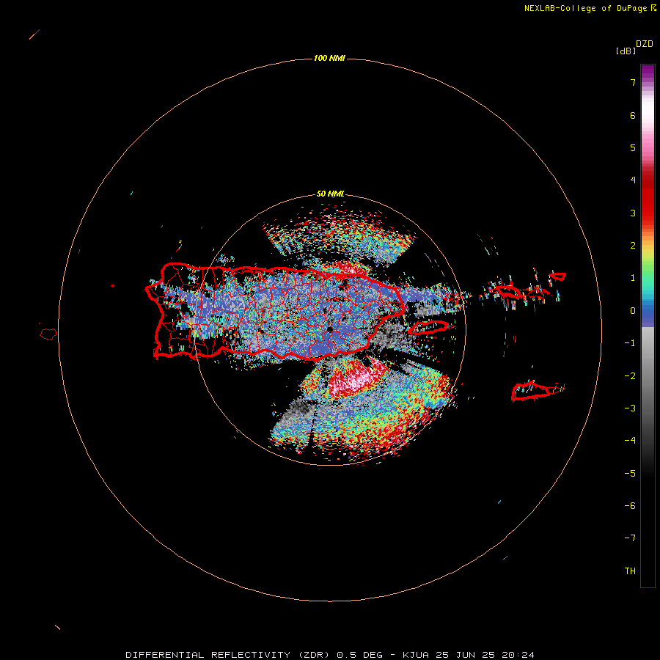Viewport: 660px width, 660px height.
Task: Click the 7 value on color scale
Action: 633,82
